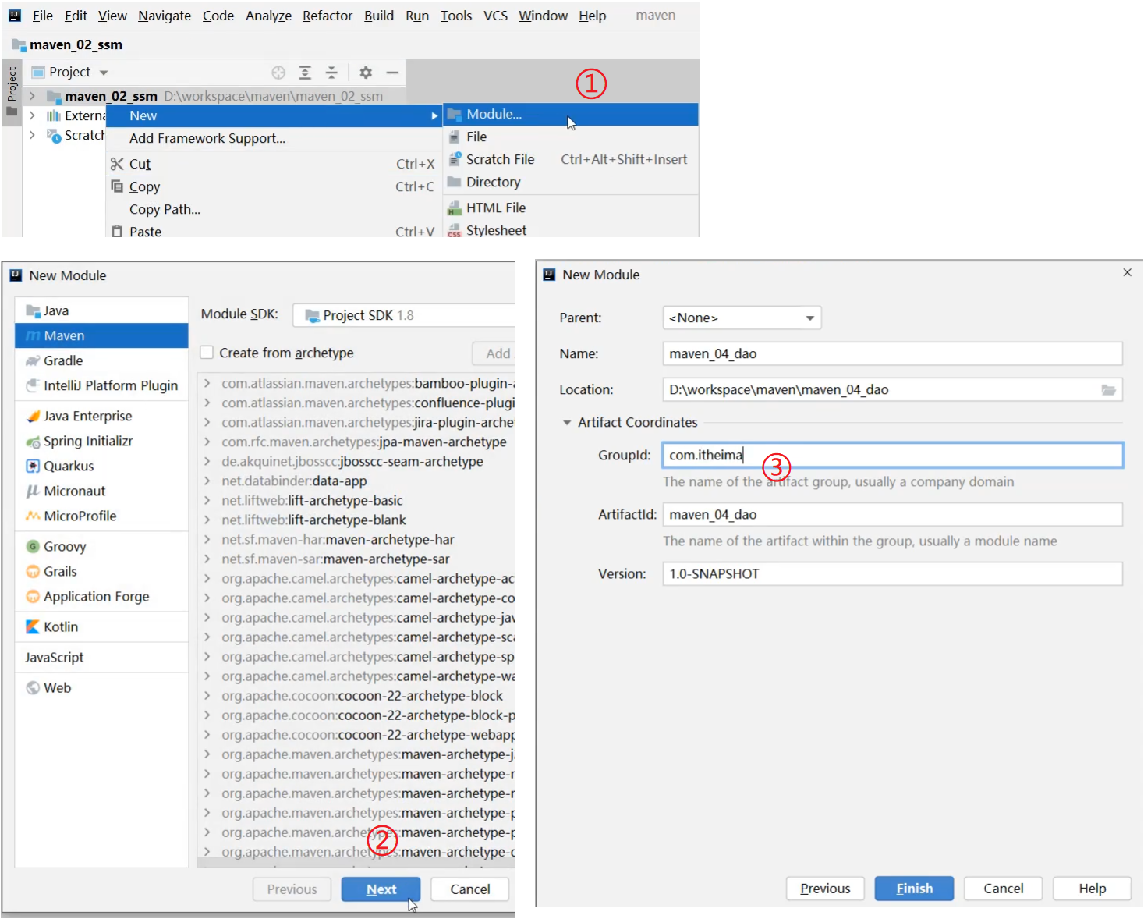Select Application Forge module type
The width and height of the screenshot is (1144, 919).
pyautogui.click(x=101, y=596)
